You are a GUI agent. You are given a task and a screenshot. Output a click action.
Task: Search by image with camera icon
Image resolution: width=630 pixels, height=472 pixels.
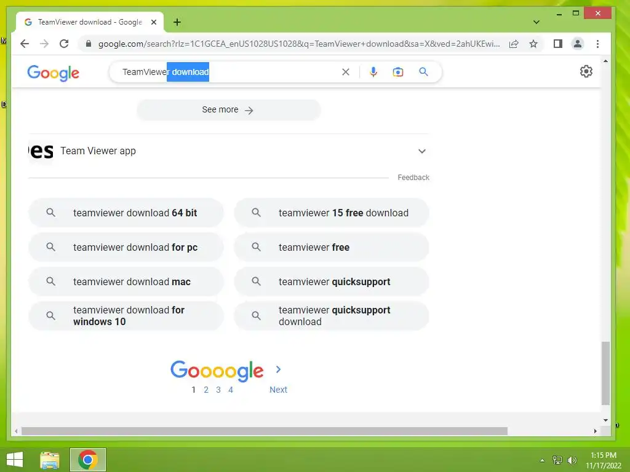tap(398, 72)
